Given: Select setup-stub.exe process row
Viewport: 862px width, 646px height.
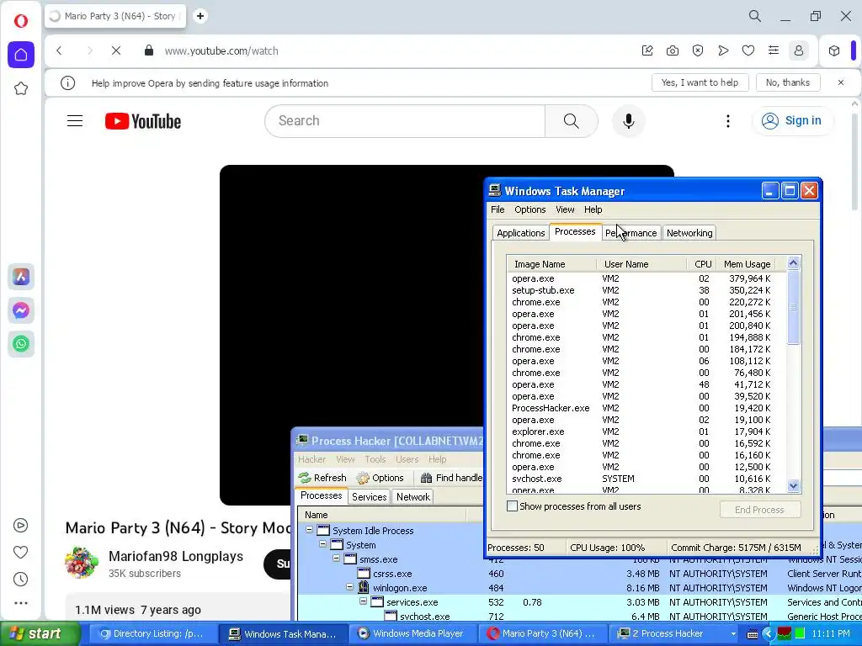Looking at the screenshot, I should tap(646, 290).
